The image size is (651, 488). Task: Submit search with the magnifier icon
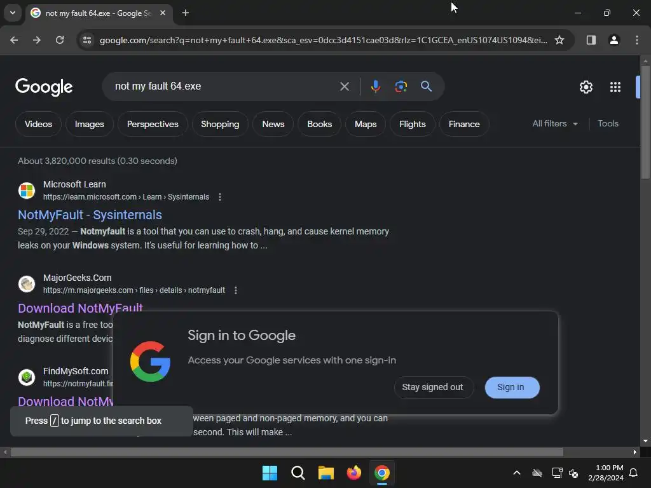(426, 86)
